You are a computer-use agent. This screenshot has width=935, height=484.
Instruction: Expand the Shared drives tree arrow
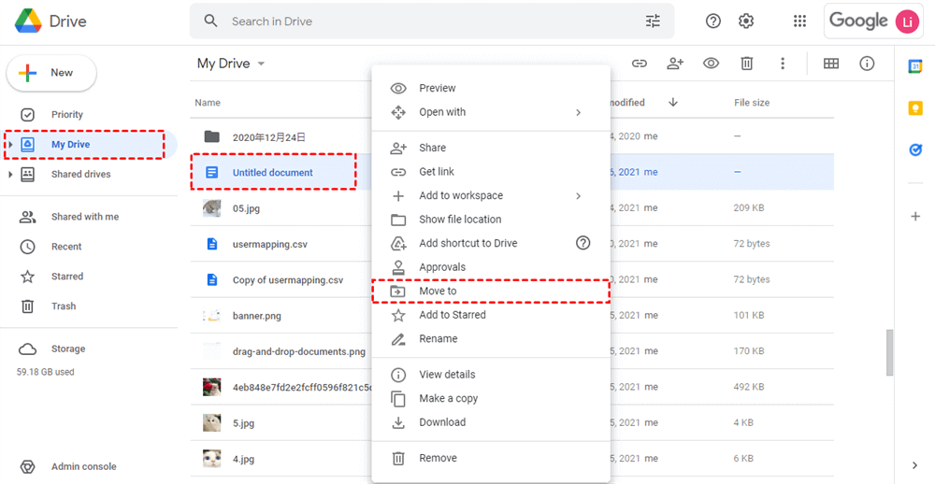pyautogui.click(x=10, y=175)
